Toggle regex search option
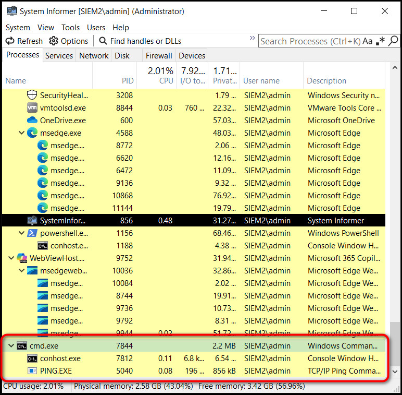This screenshot has width=402, height=395. [x=381, y=41]
